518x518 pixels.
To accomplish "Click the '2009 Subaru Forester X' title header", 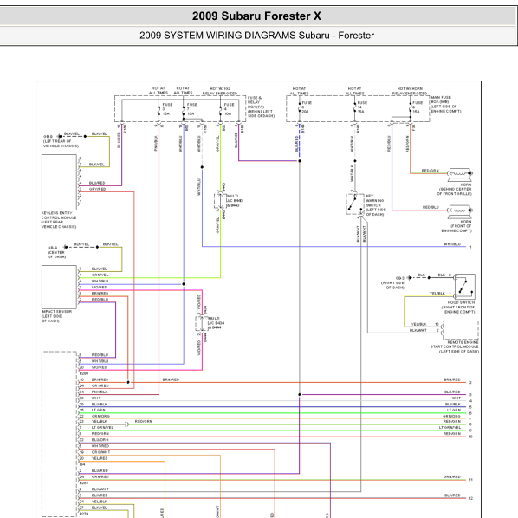I will click(256, 16).
